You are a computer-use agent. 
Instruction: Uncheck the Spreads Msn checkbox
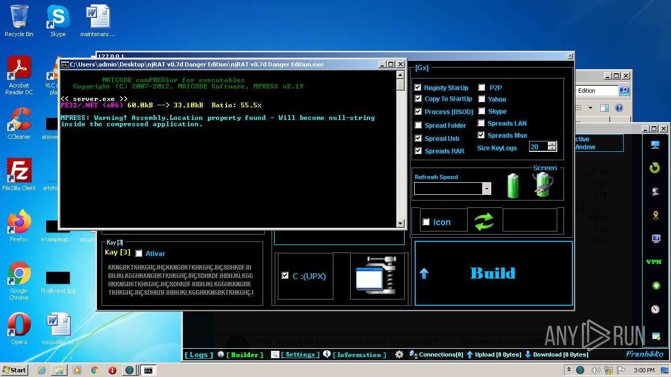click(481, 135)
